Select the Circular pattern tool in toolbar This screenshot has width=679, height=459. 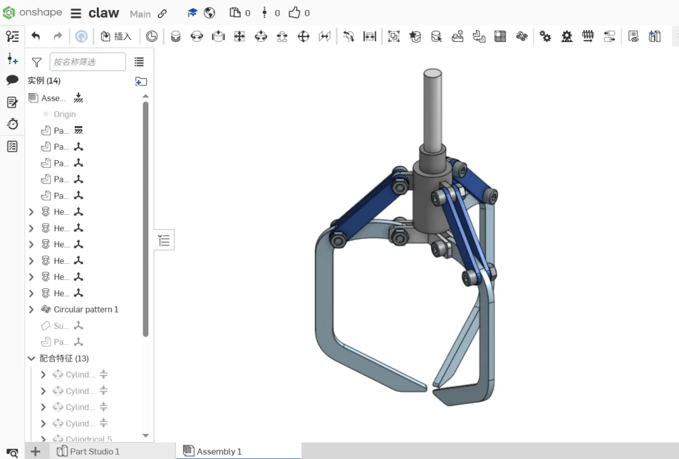522,36
